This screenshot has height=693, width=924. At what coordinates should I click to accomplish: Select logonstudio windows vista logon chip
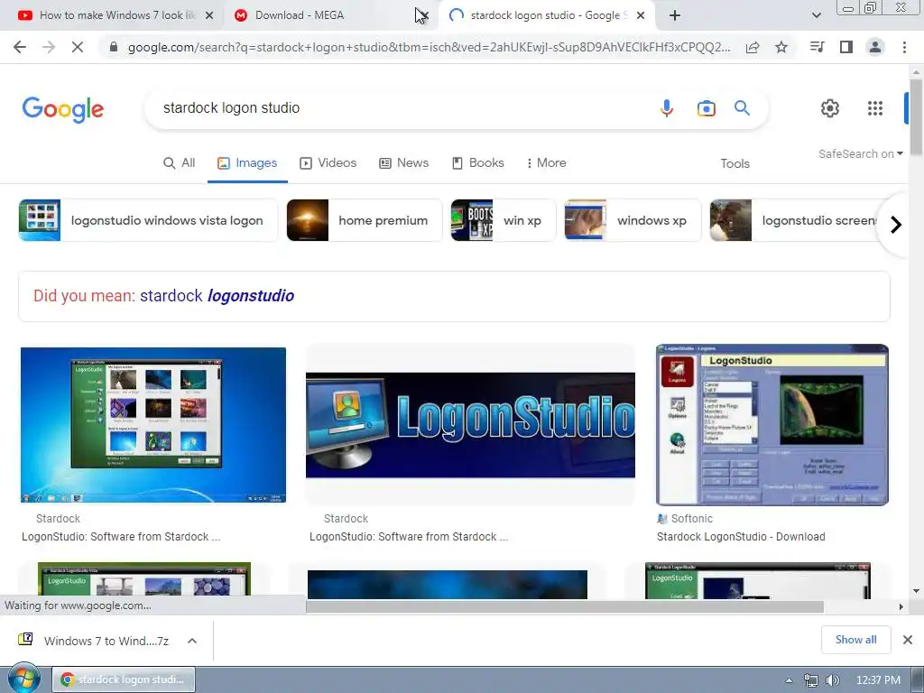pos(148,220)
